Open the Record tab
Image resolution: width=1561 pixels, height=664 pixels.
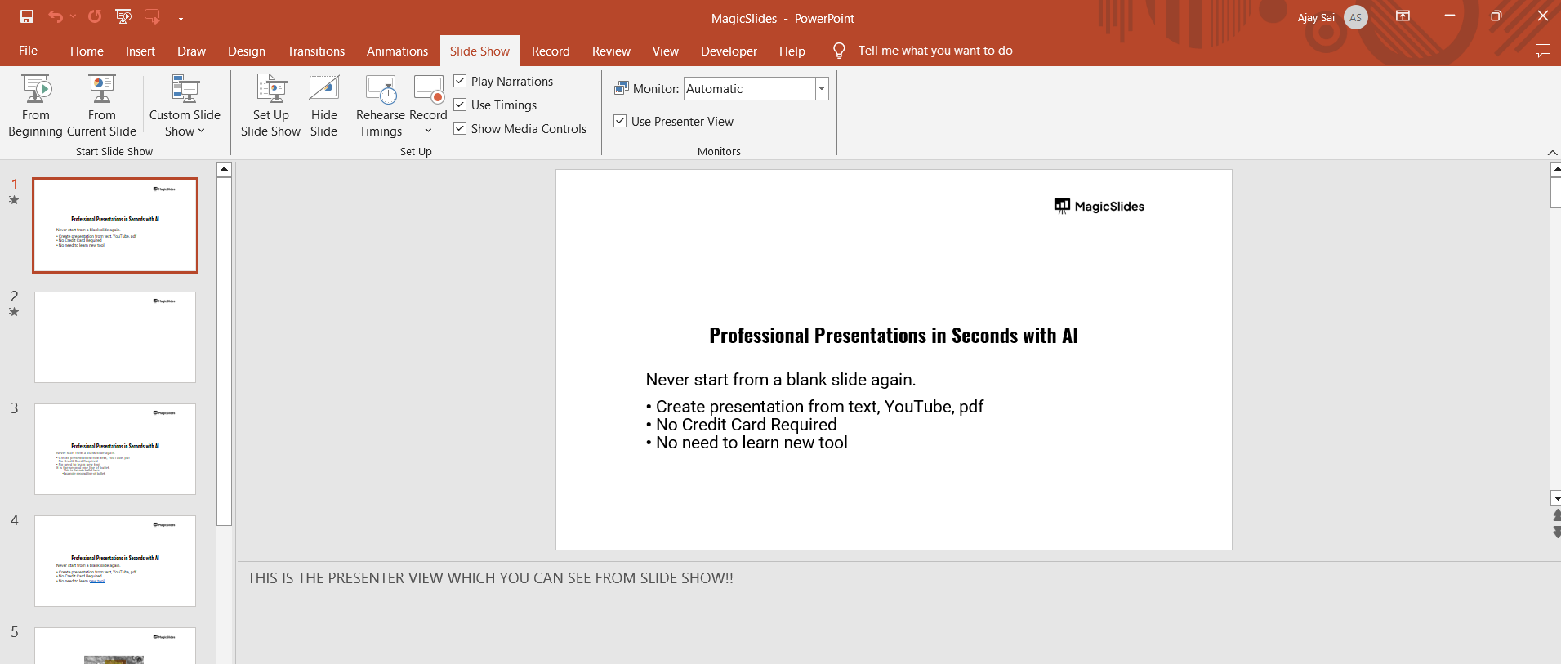pos(551,51)
